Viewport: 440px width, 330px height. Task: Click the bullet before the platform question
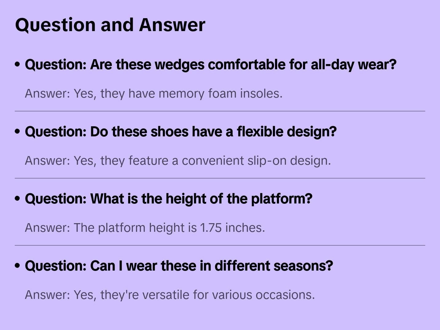pyautogui.click(x=18, y=199)
